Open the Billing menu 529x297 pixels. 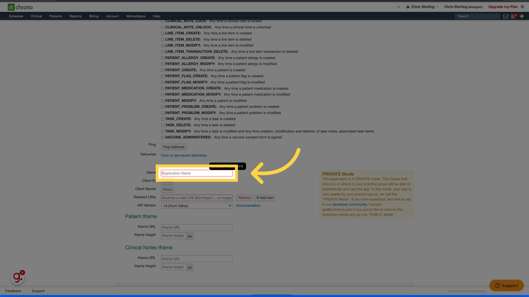94,16
